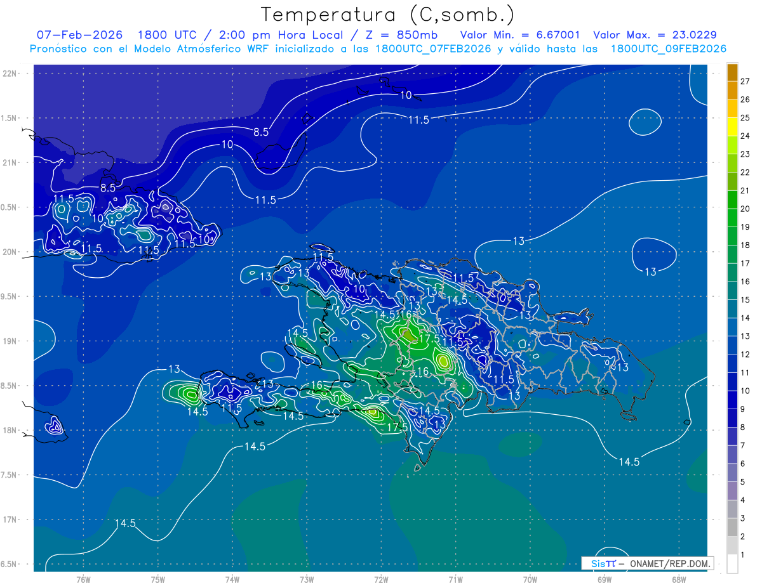Pick the bright yellow swatch beside legend value 24
762x588 pixels.
coord(732,127)
